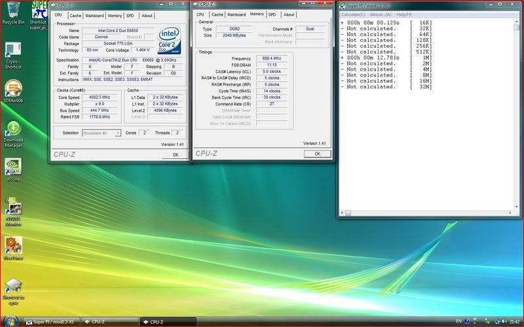Select SPD tab in right CPU-Z window
The width and height of the screenshot is (524, 327).
(x=272, y=14)
